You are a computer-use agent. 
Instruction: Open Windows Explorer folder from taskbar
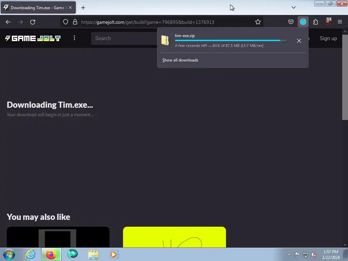point(93,255)
